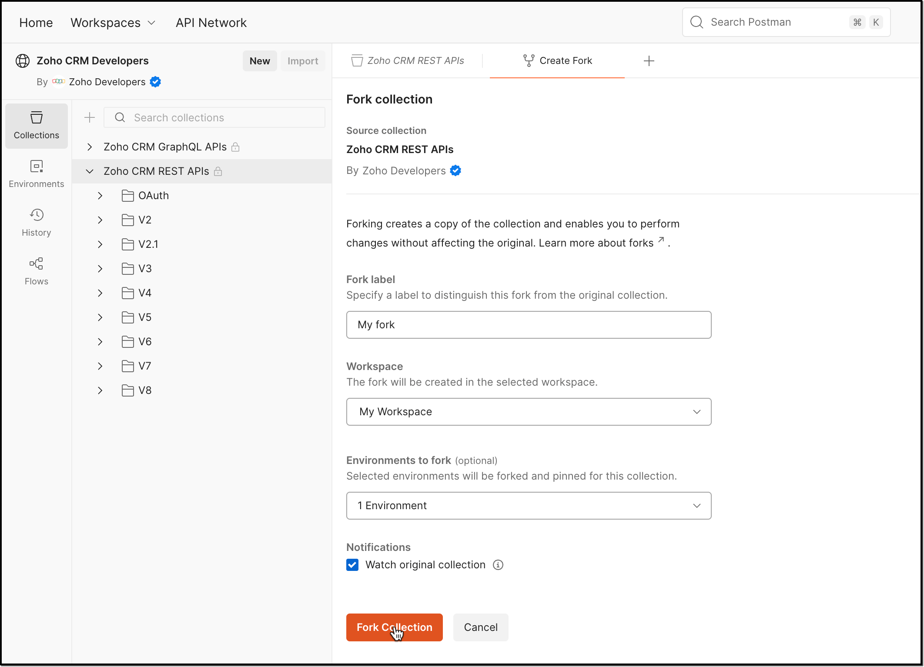The height and width of the screenshot is (667, 924).
Task: Open the Environments to fork dropdown
Action: coord(528,505)
